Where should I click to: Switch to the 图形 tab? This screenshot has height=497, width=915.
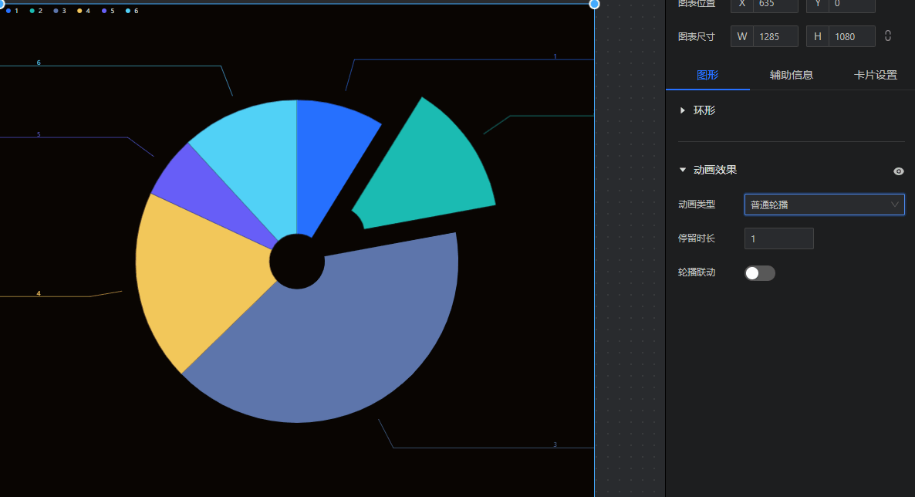click(x=707, y=76)
